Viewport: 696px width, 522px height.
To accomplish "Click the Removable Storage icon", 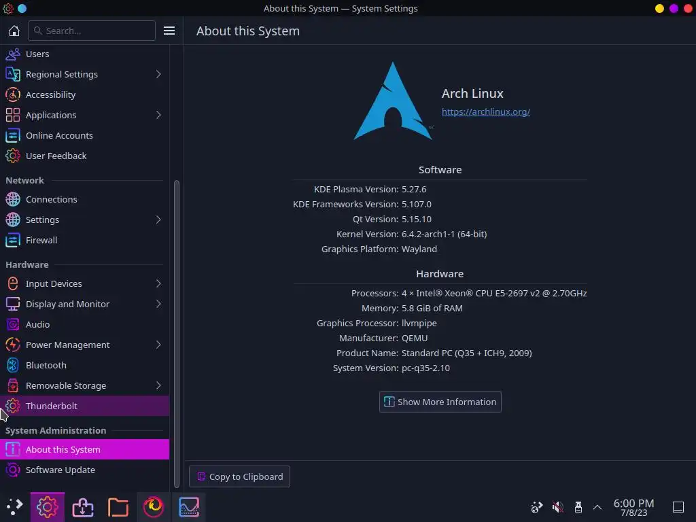I will click(13, 386).
